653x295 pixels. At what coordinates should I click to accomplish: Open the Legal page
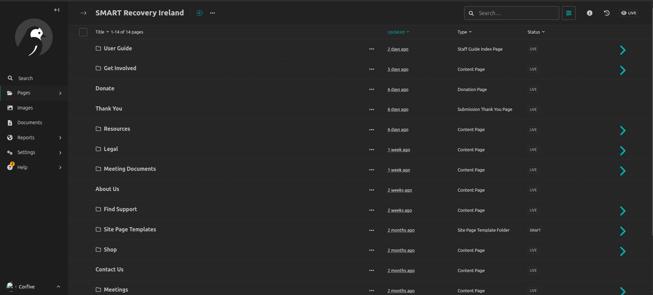[111, 149]
